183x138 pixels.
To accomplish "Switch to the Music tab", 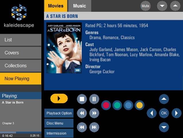I will point(79,6).
